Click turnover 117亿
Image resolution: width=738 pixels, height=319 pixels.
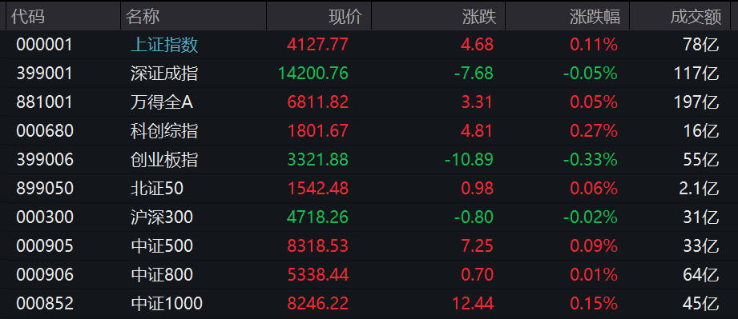(696, 74)
